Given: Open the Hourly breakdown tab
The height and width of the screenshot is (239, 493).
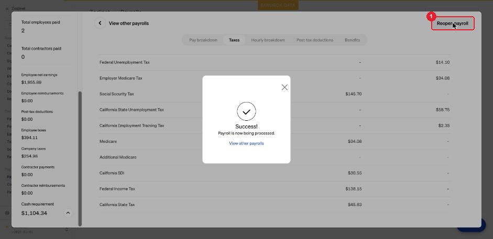Looking at the screenshot, I should [268, 40].
